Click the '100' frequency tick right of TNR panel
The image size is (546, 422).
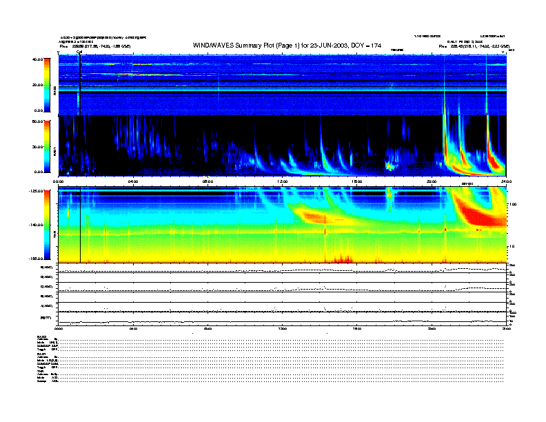coord(513,204)
